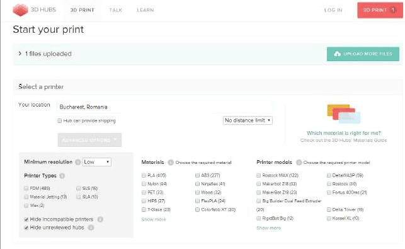The height and width of the screenshot is (249, 405).
Task: Open the 3D PRINT nav tab
Action: 83,10
